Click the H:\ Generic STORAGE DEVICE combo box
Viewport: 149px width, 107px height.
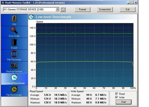(31, 9)
